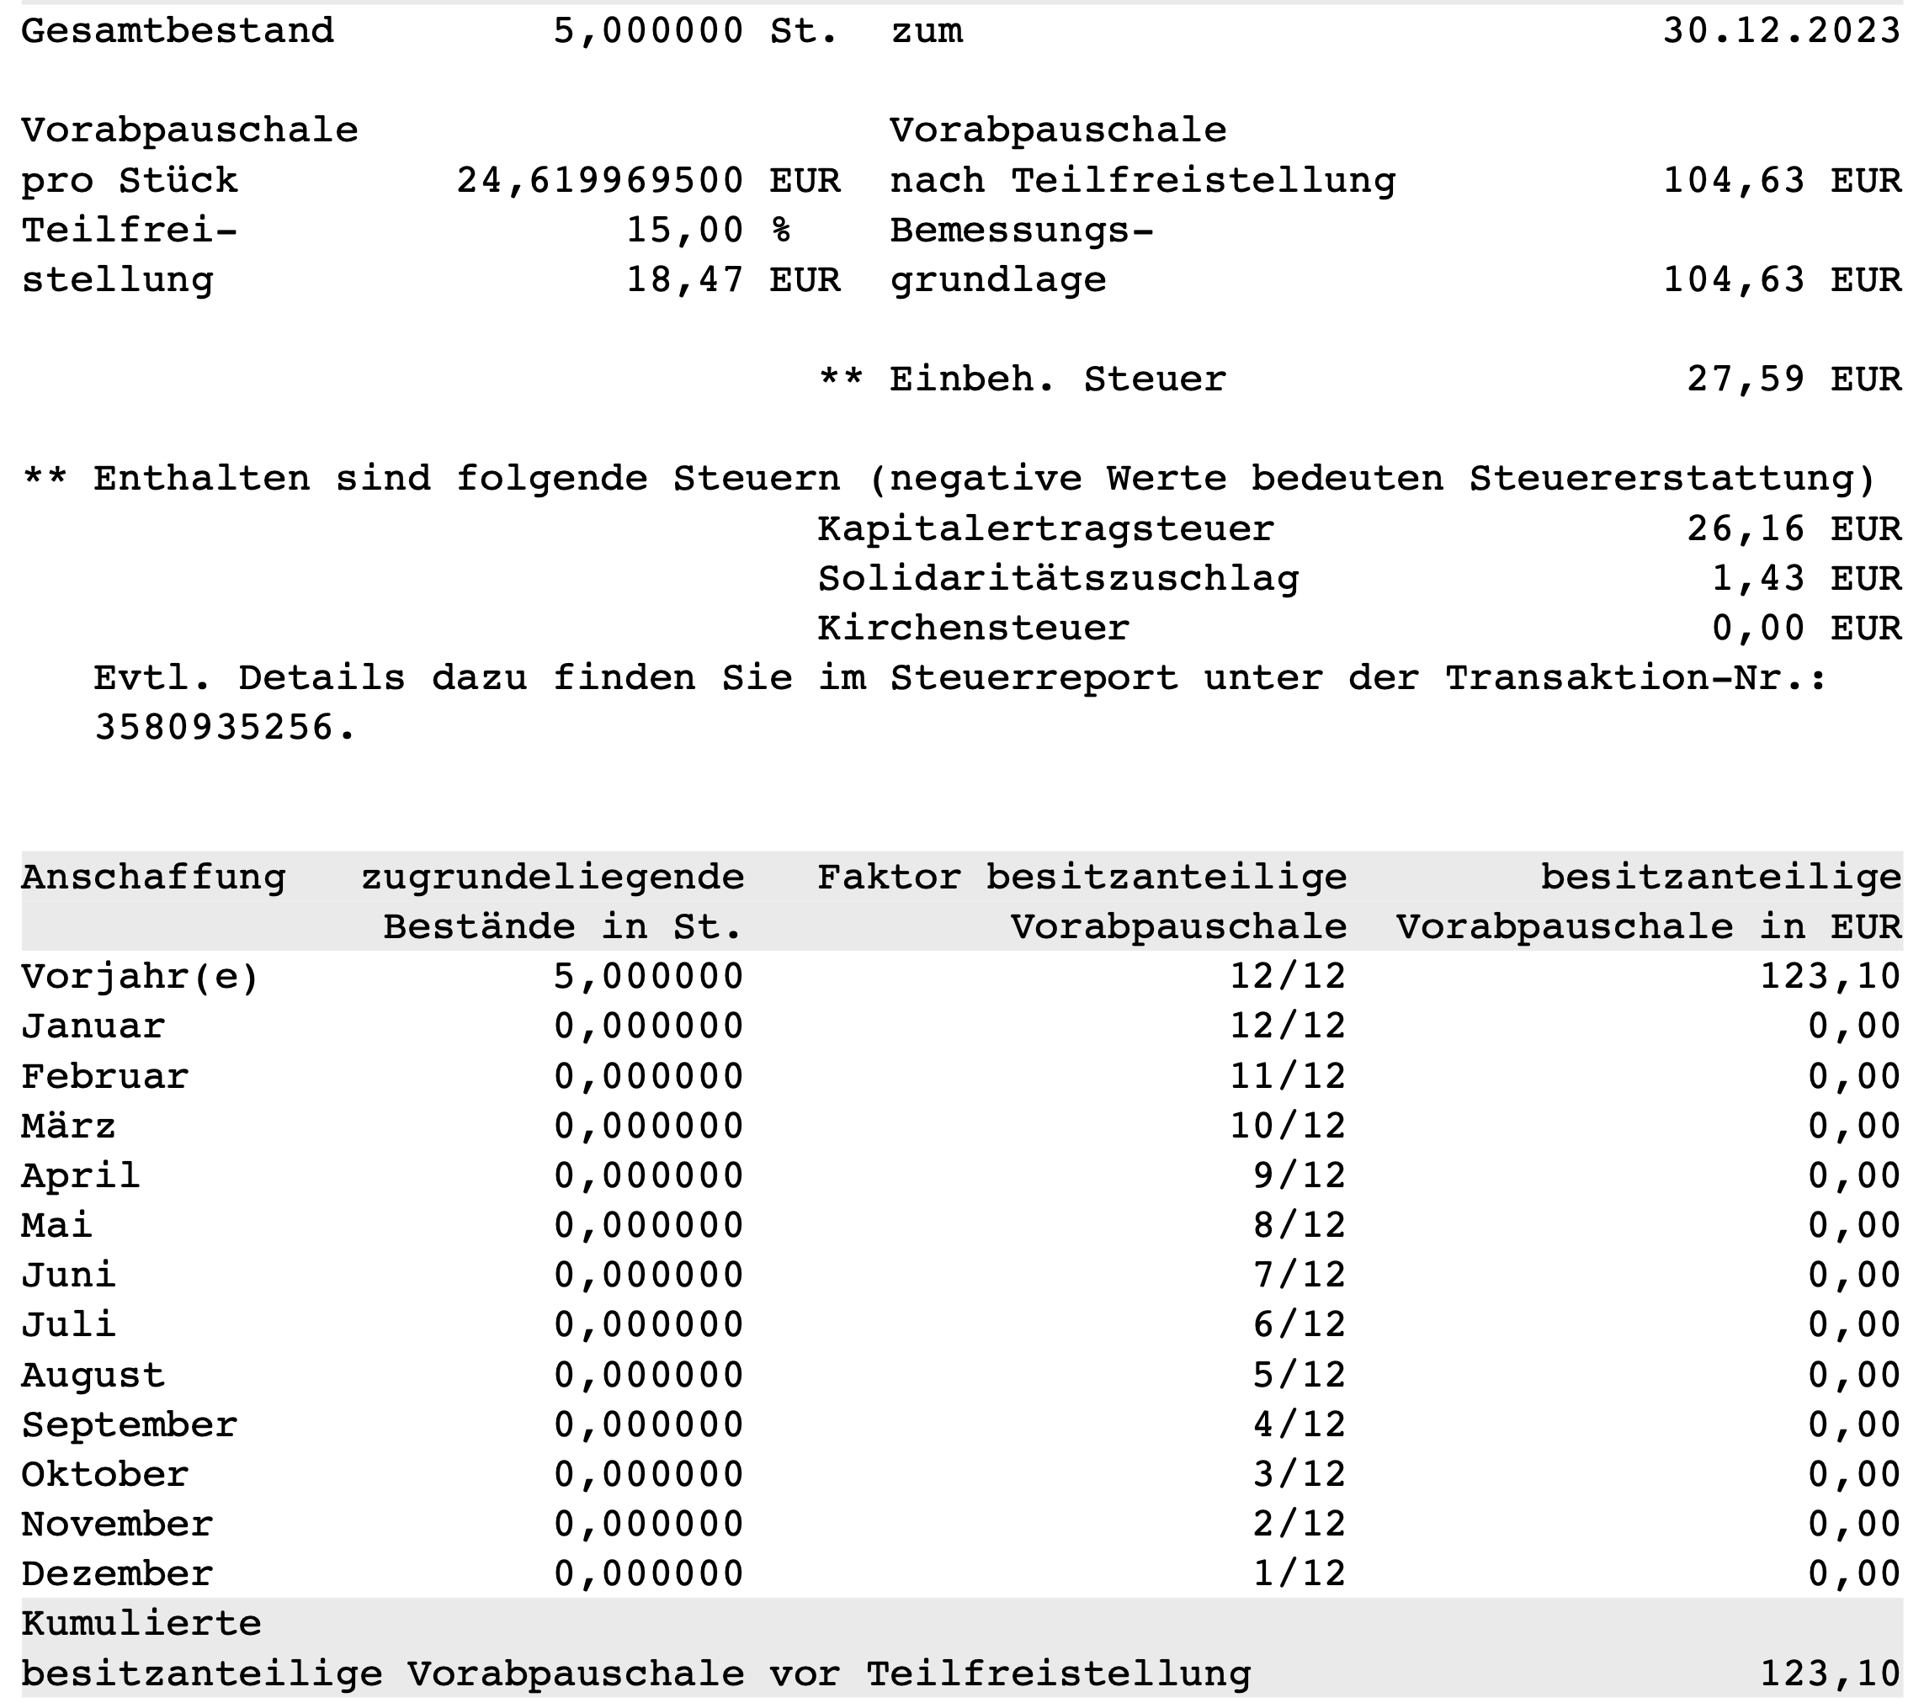Click the factor 6/12 in the Juli row

1299,1325
